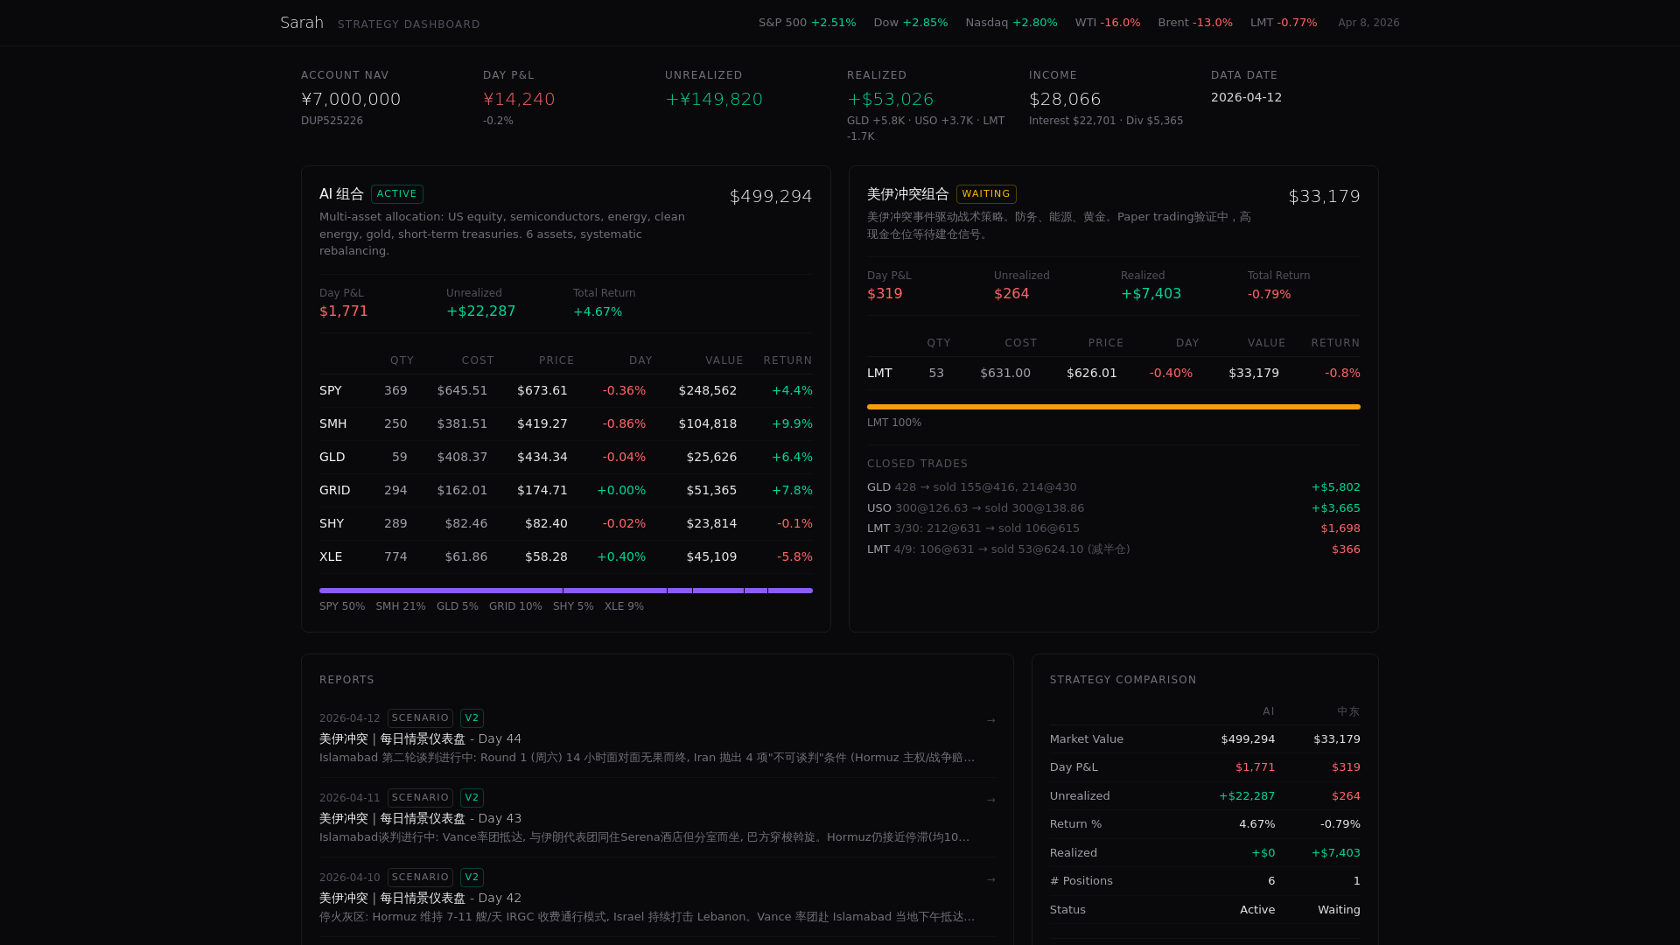Click the Data Date 2026-04-12
Image resolution: width=1680 pixels, height=945 pixels.
pos(1246,97)
